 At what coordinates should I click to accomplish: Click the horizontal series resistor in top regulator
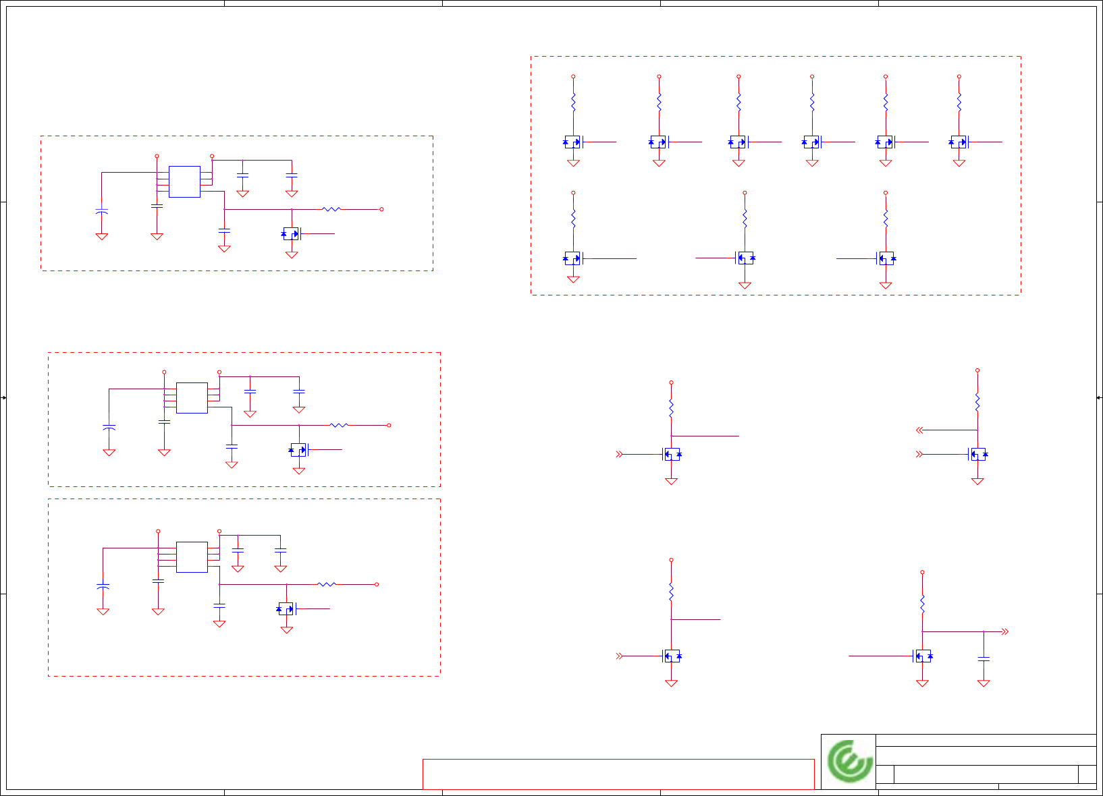pos(331,209)
